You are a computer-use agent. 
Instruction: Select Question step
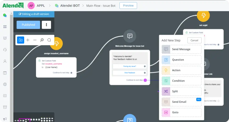click(x=181, y=60)
